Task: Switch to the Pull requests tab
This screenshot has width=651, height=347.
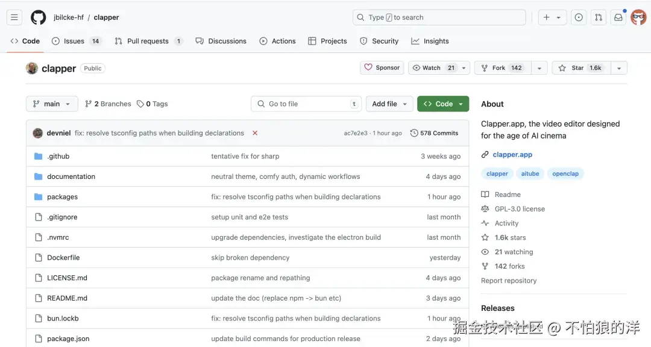Action: [149, 41]
